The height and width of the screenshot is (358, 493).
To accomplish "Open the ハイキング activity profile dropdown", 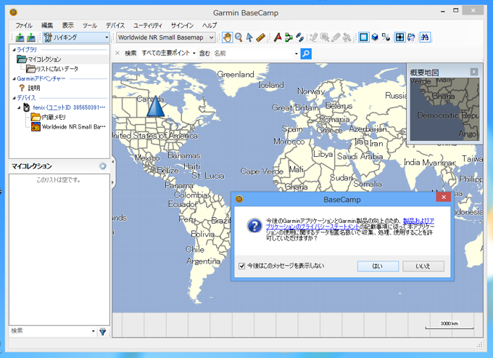I will tap(107, 38).
